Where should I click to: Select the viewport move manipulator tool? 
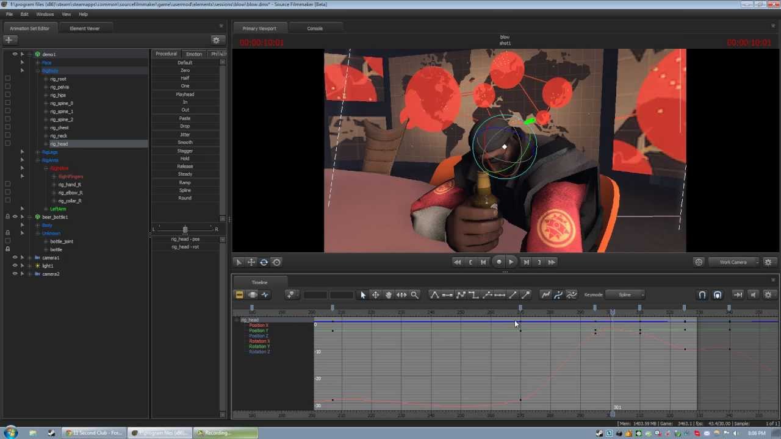coord(251,262)
